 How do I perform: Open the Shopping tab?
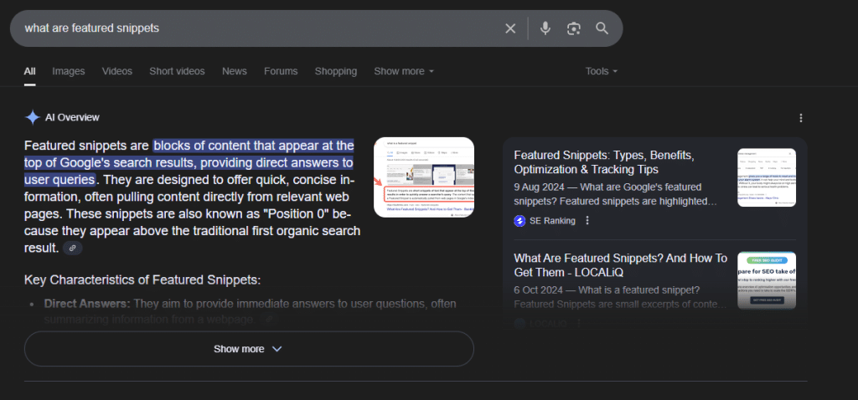coord(335,71)
